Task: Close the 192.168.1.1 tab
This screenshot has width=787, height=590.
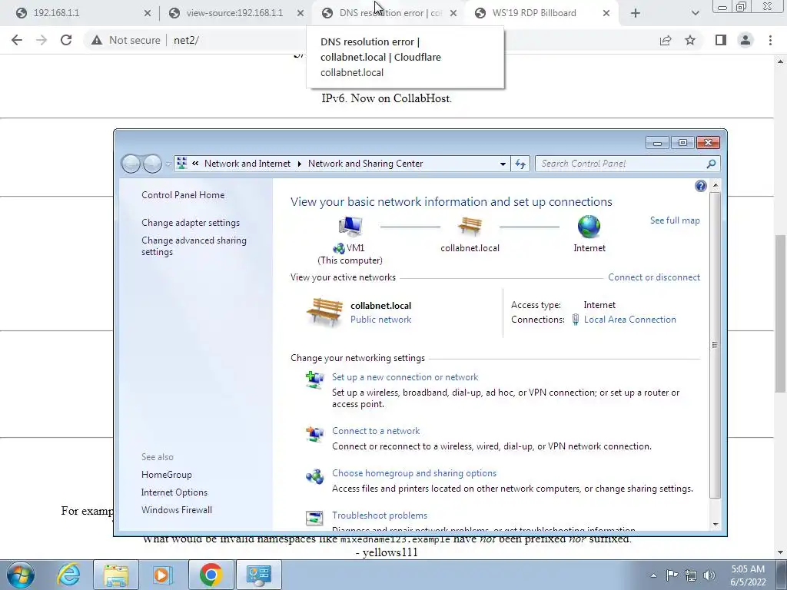Action: point(147,13)
